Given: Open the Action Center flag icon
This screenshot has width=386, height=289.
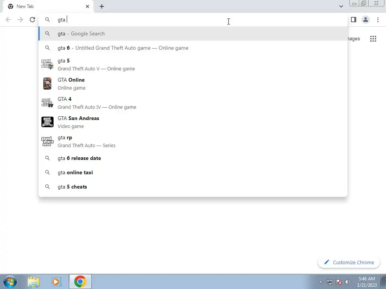Looking at the screenshot, I should point(339,282).
